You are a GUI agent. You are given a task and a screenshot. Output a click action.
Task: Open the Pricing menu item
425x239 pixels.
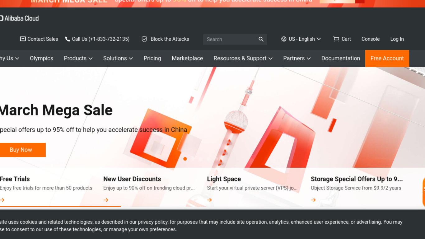tap(152, 58)
